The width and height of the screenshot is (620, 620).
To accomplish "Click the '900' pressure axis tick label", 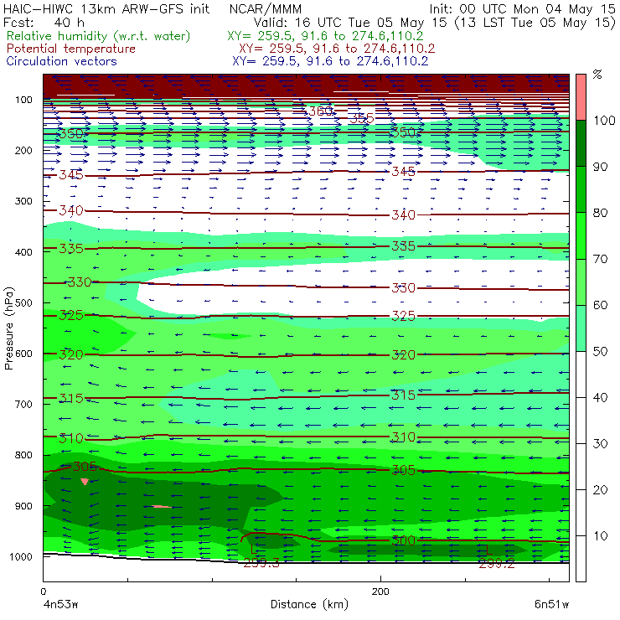I will 23,506.
